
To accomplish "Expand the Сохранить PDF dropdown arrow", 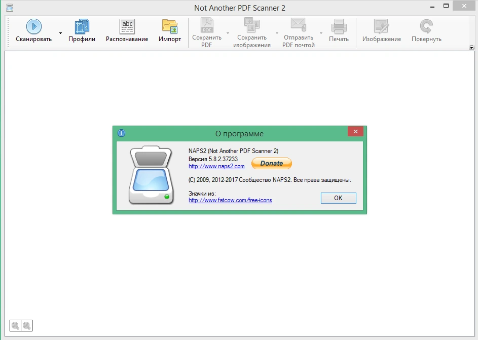I will coord(228,33).
